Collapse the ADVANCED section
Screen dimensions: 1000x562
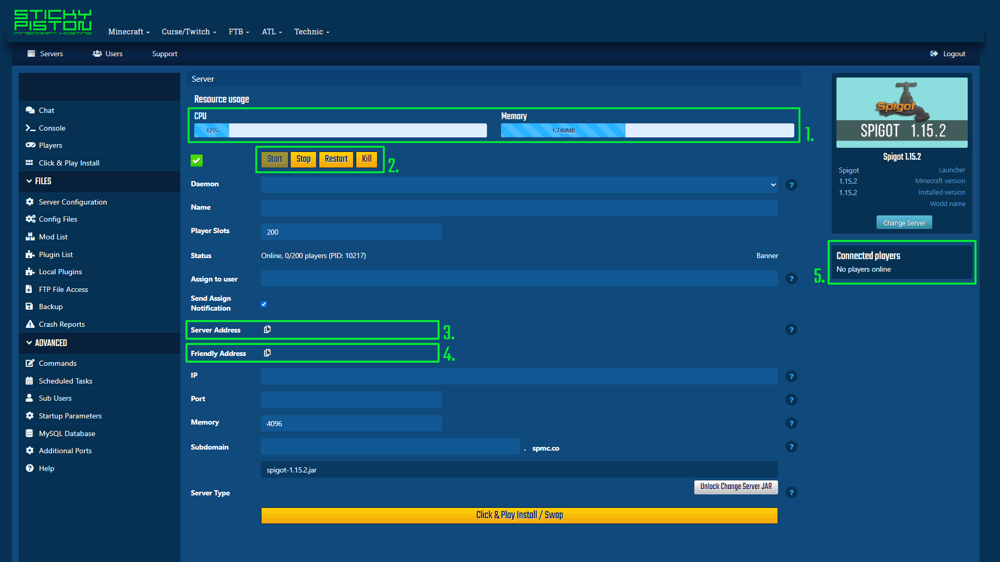(46, 343)
